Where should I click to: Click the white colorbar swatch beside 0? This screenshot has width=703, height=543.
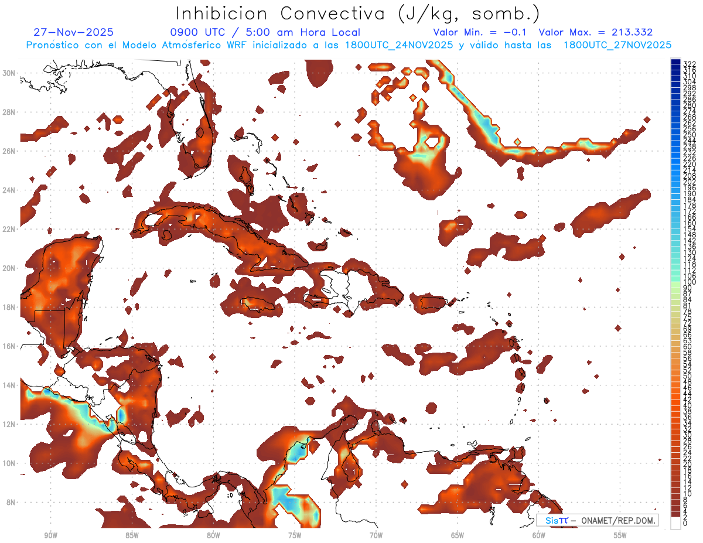point(676,523)
